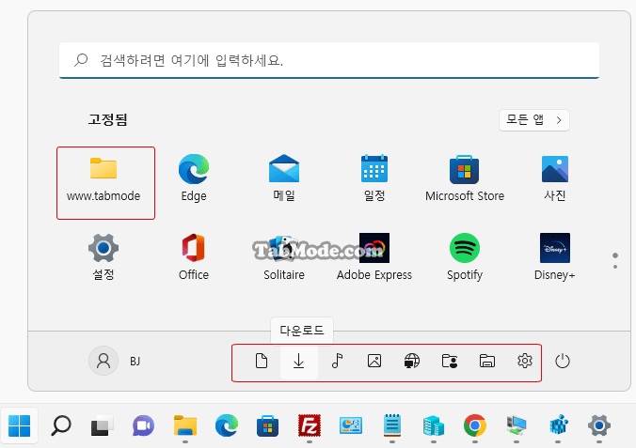Click the Windows Start button on taskbar

pos(19,425)
